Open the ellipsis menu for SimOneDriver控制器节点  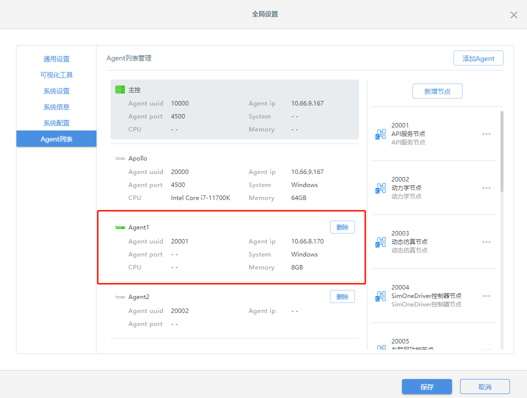click(x=486, y=296)
